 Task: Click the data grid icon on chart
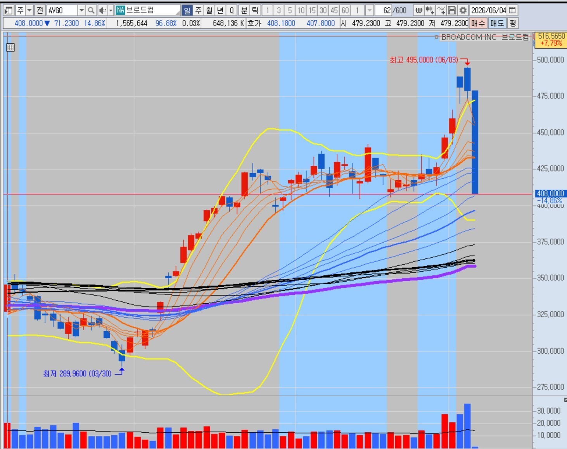tap(10, 48)
